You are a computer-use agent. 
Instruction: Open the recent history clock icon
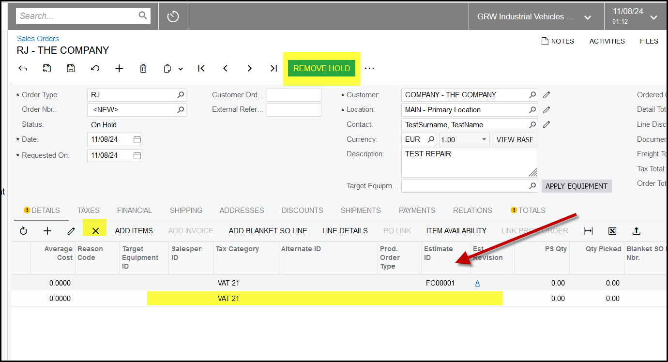click(173, 16)
